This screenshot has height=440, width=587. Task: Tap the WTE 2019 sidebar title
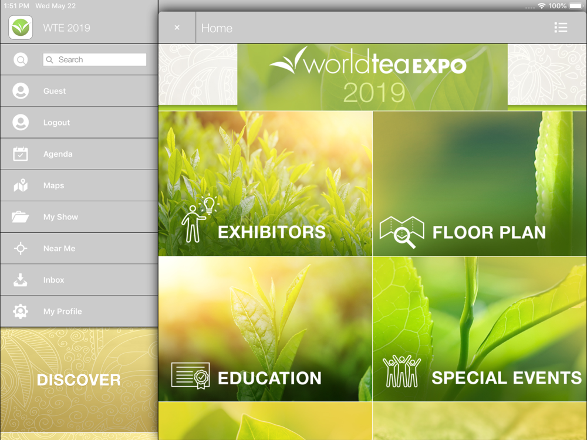(x=67, y=28)
